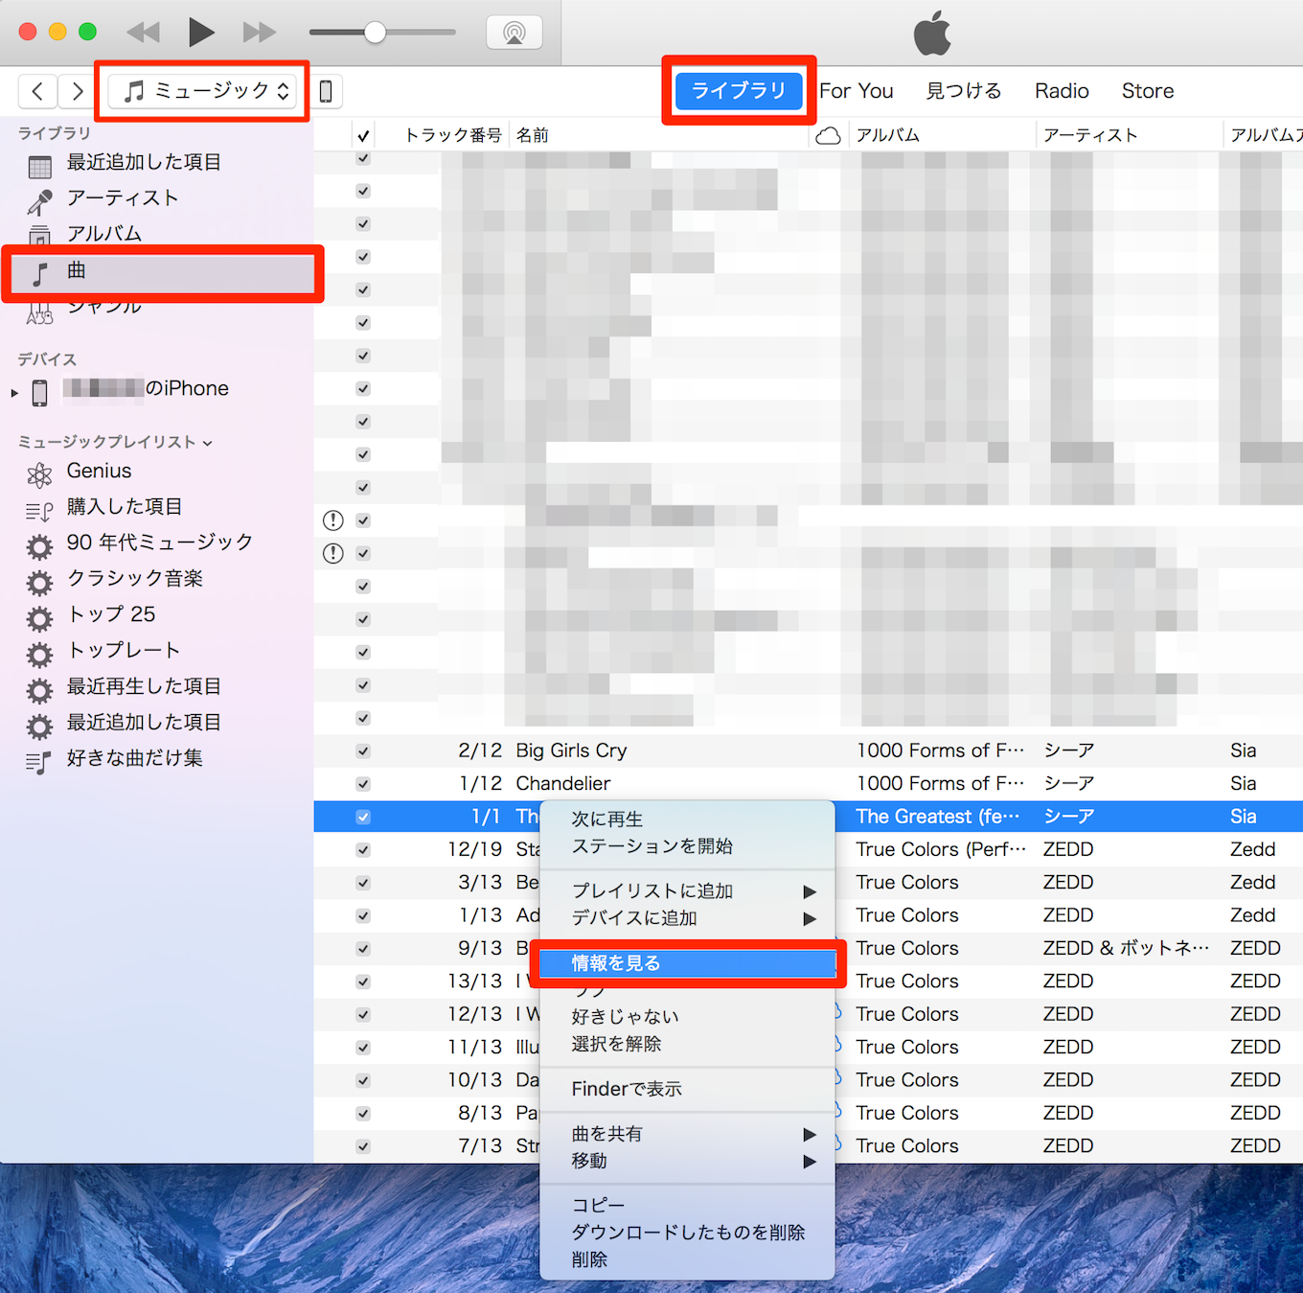This screenshot has width=1303, height=1293.
Task: Choose 好きじゃない from the context menu
Action: (687, 1017)
